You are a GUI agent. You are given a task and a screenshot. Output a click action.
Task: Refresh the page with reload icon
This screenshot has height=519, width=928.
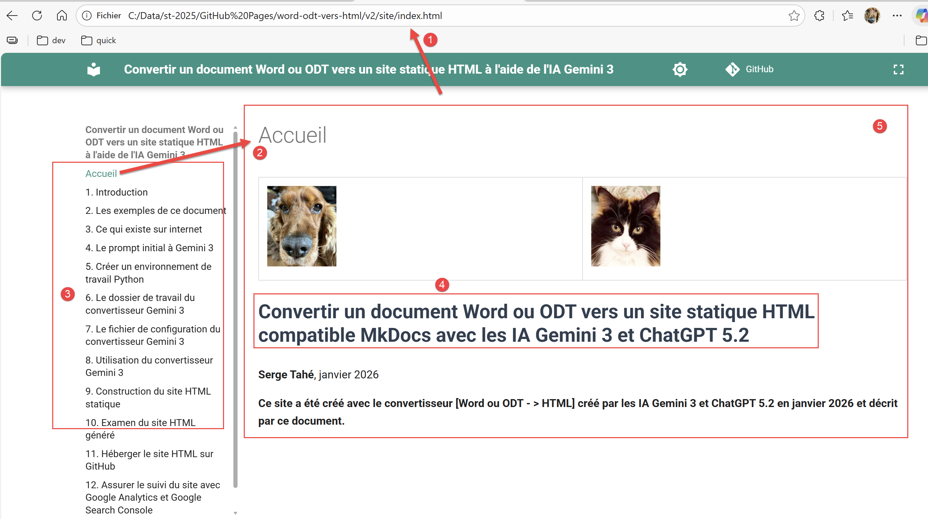tap(37, 16)
